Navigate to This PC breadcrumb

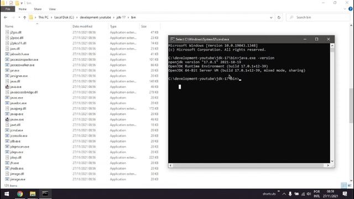coord(43,17)
